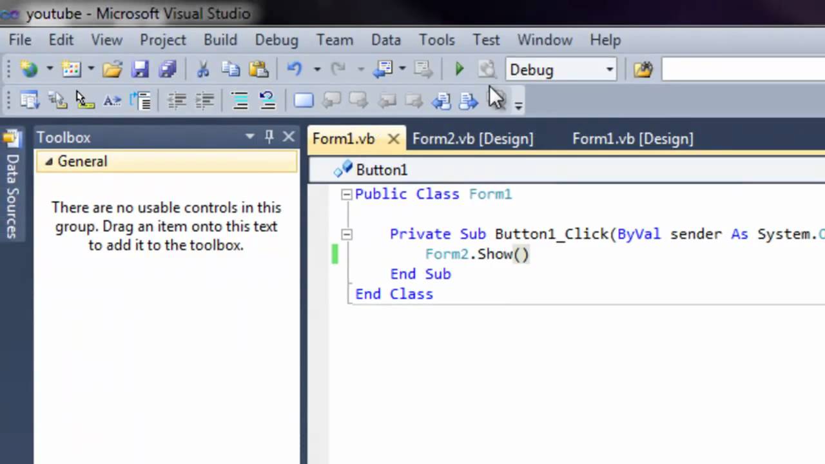Save the current file with Save icon
The image size is (825, 464).
[x=140, y=69]
